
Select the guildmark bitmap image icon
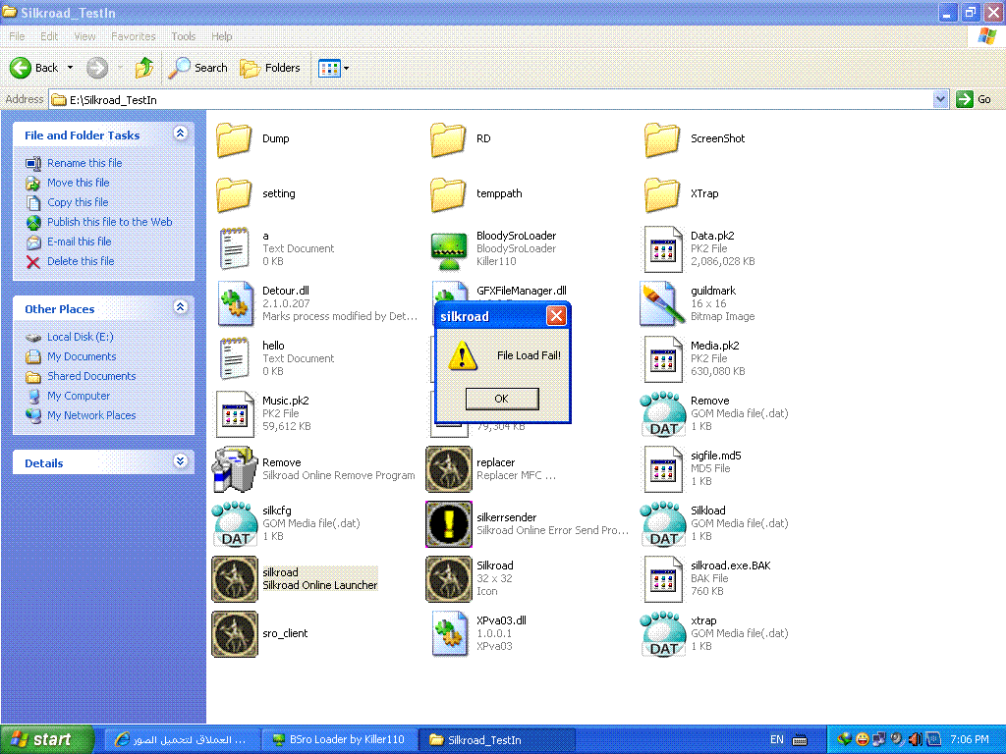(x=662, y=304)
